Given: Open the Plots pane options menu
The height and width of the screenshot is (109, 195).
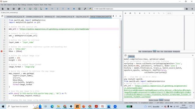Looking at the screenshot, I should (x=193, y=13).
